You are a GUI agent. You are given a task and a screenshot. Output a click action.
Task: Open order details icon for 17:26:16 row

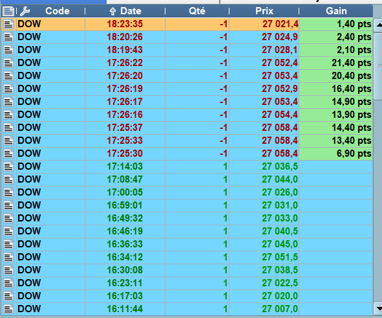click(x=8, y=115)
